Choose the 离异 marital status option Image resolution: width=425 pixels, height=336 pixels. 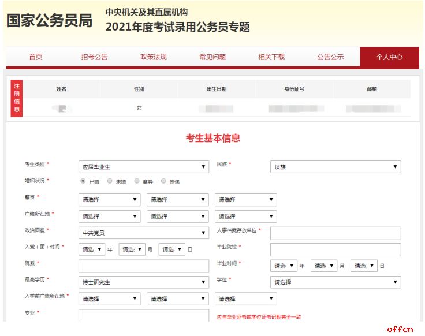point(137,181)
